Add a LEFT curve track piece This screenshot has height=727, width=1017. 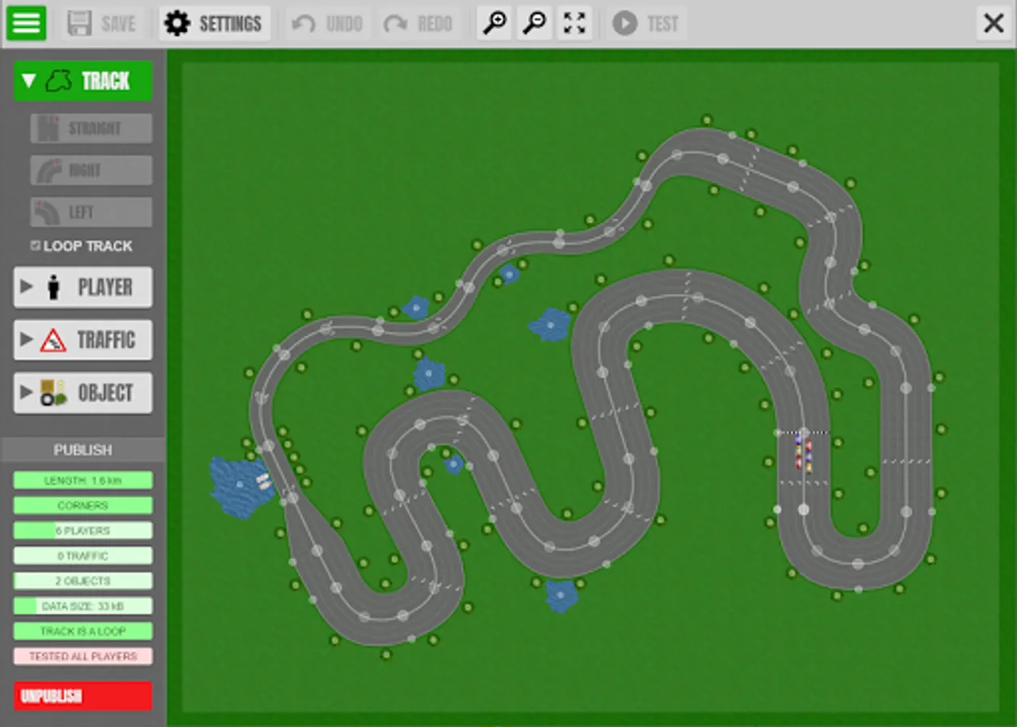click(91, 212)
